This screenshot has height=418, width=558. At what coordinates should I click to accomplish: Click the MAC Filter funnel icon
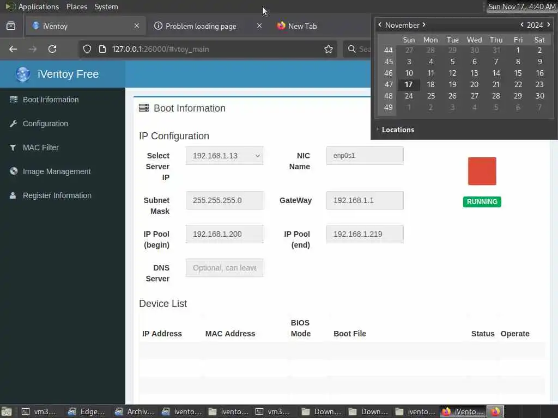point(13,147)
